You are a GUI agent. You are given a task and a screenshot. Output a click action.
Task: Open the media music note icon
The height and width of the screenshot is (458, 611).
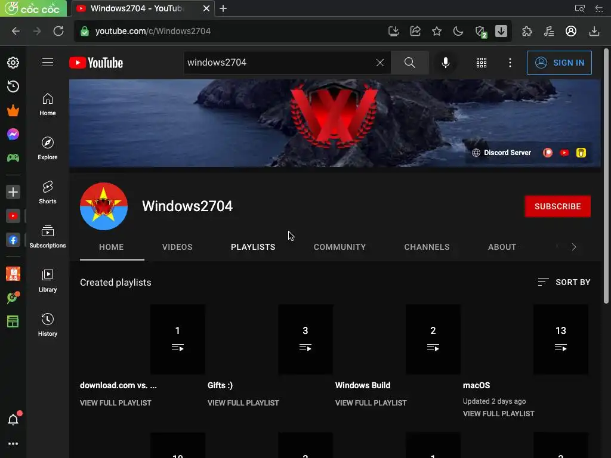pos(549,31)
